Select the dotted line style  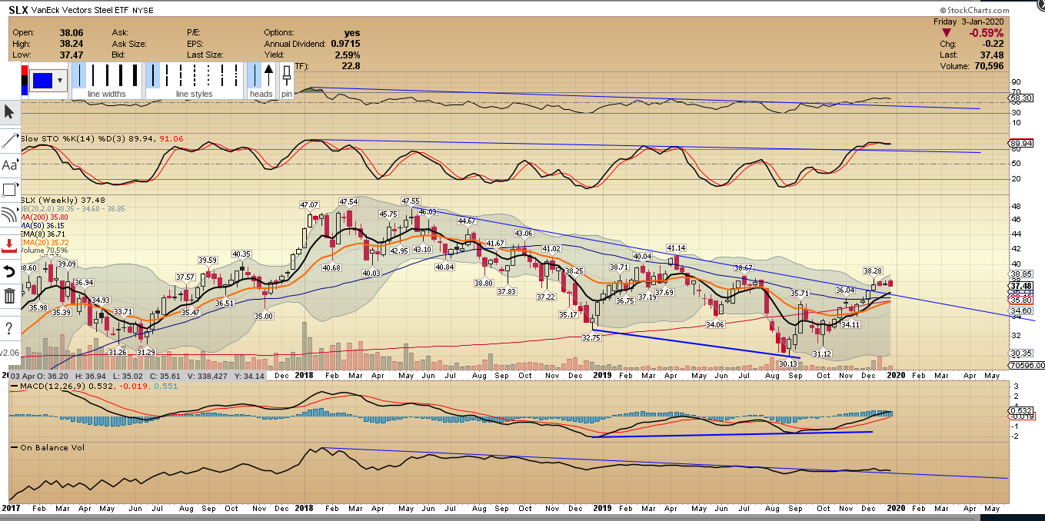click(208, 75)
